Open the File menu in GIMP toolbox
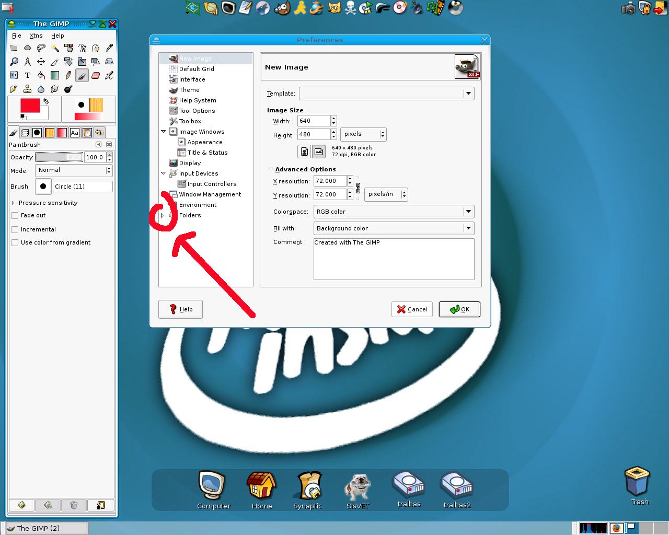Screen dimensions: 669x535 tap(17, 36)
